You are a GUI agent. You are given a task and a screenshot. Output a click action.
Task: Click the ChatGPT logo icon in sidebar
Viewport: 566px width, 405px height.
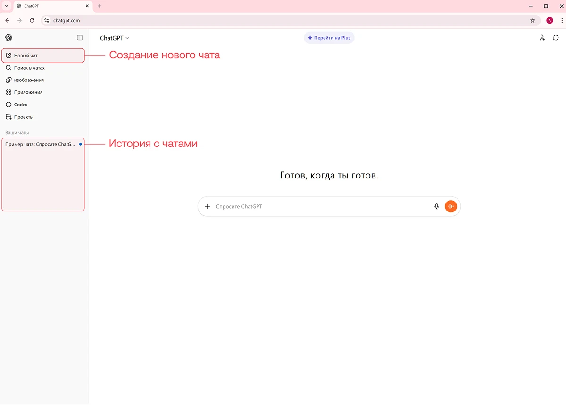[8, 38]
